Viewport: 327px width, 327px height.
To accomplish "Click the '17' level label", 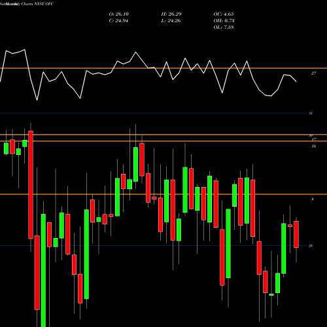I will [x=314, y=139].
